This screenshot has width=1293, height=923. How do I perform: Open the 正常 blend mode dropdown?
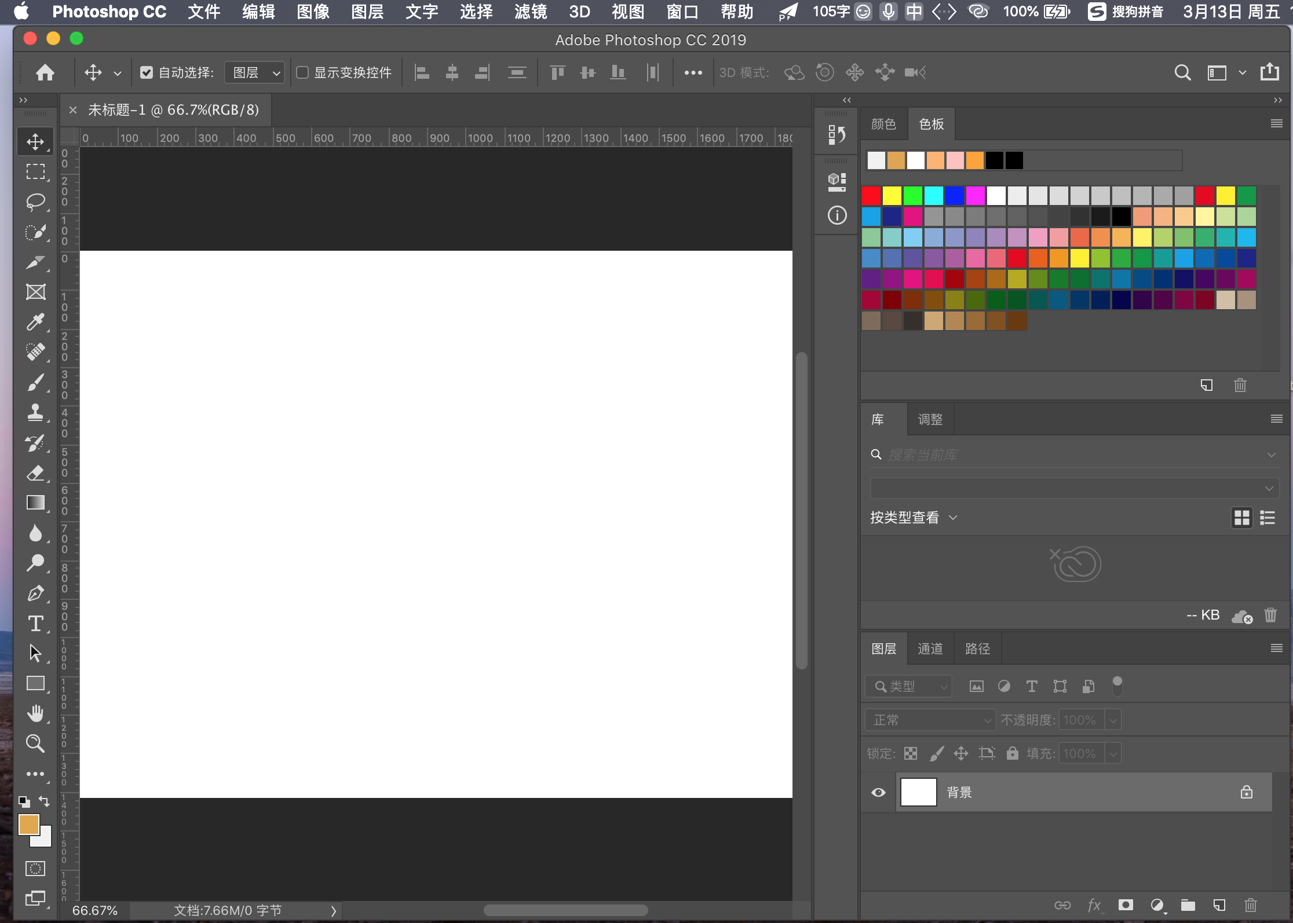(x=930, y=720)
